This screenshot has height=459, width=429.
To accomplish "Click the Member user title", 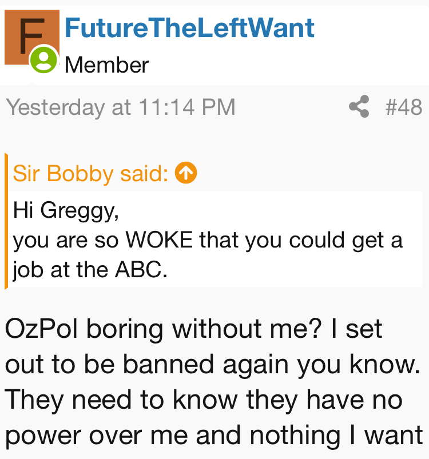I will point(107,65).
